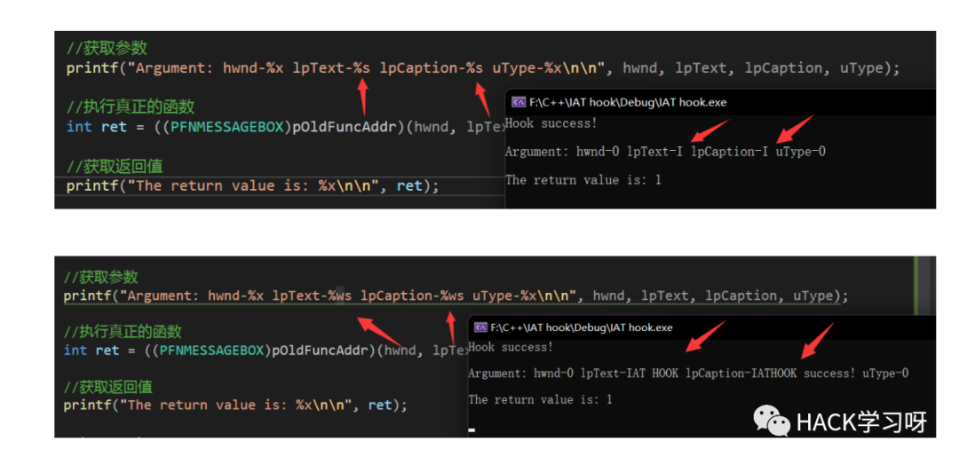This screenshot has width=959, height=465.
Task: Click 'The return value is: 1' in the lower console
Action: (x=540, y=399)
